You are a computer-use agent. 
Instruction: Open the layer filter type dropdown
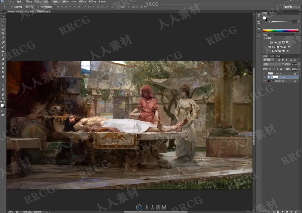[x=268, y=60]
